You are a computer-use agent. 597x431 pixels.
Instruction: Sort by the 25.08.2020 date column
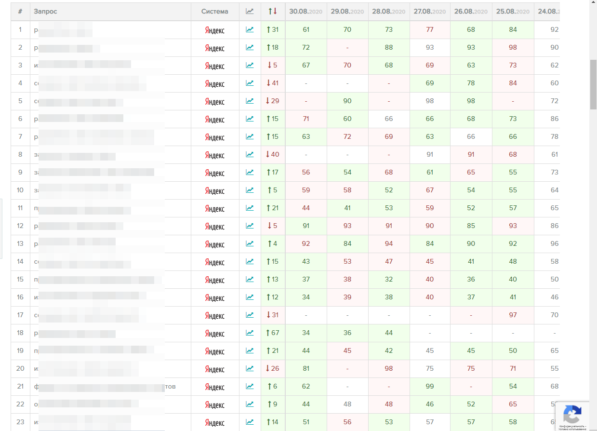pos(513,11)
